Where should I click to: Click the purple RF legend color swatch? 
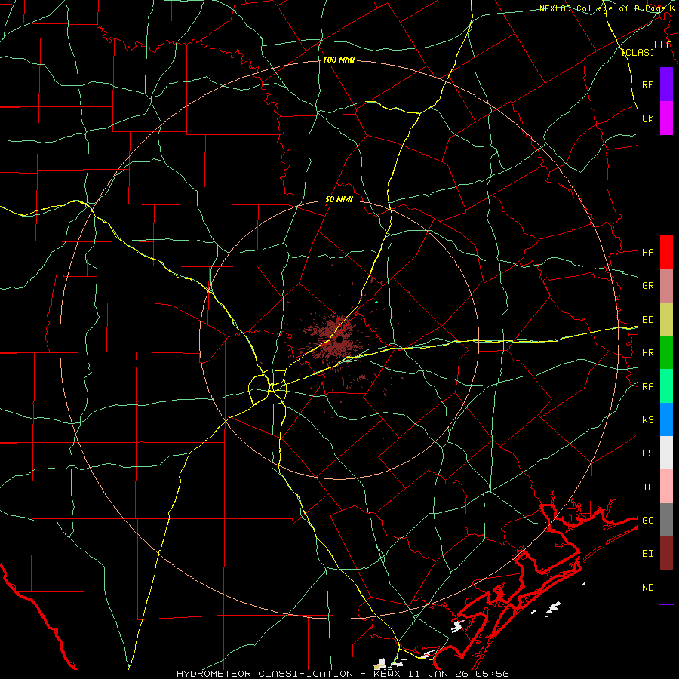[666, 84]
